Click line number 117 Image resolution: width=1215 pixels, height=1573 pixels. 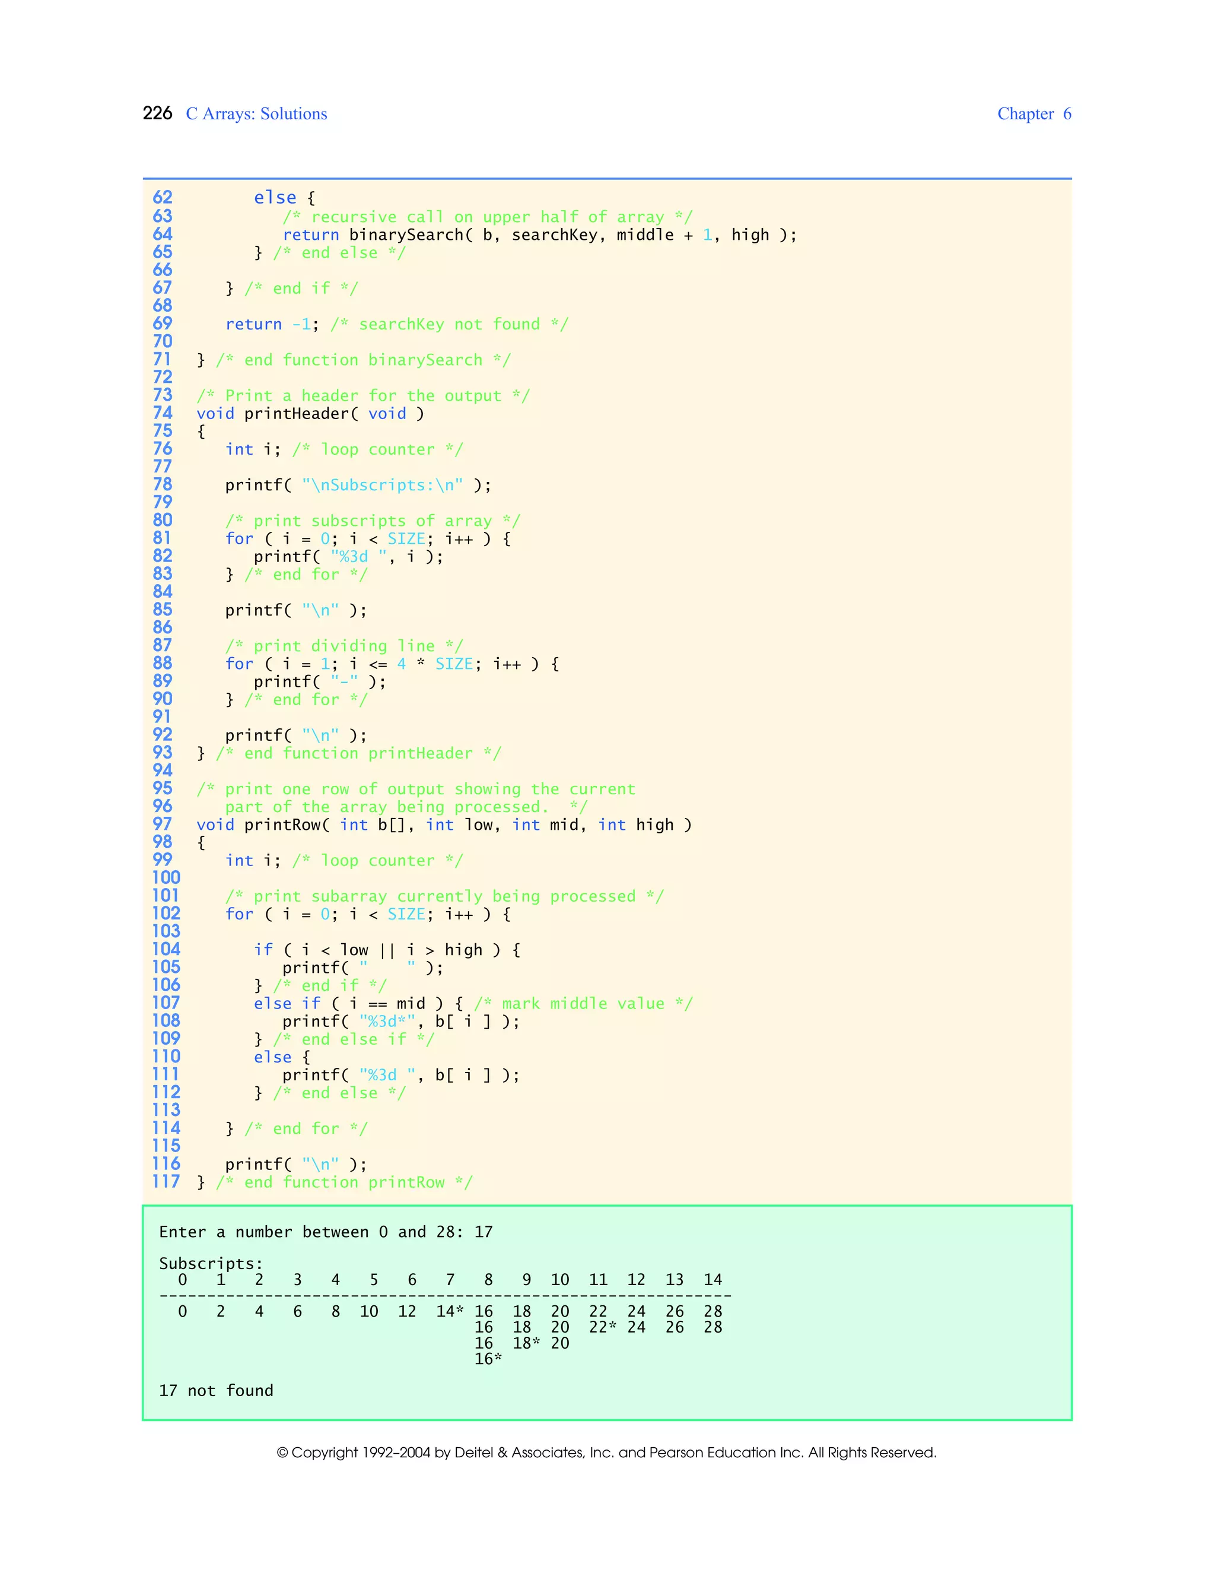pyautogui.click(x=166, y=1182)
